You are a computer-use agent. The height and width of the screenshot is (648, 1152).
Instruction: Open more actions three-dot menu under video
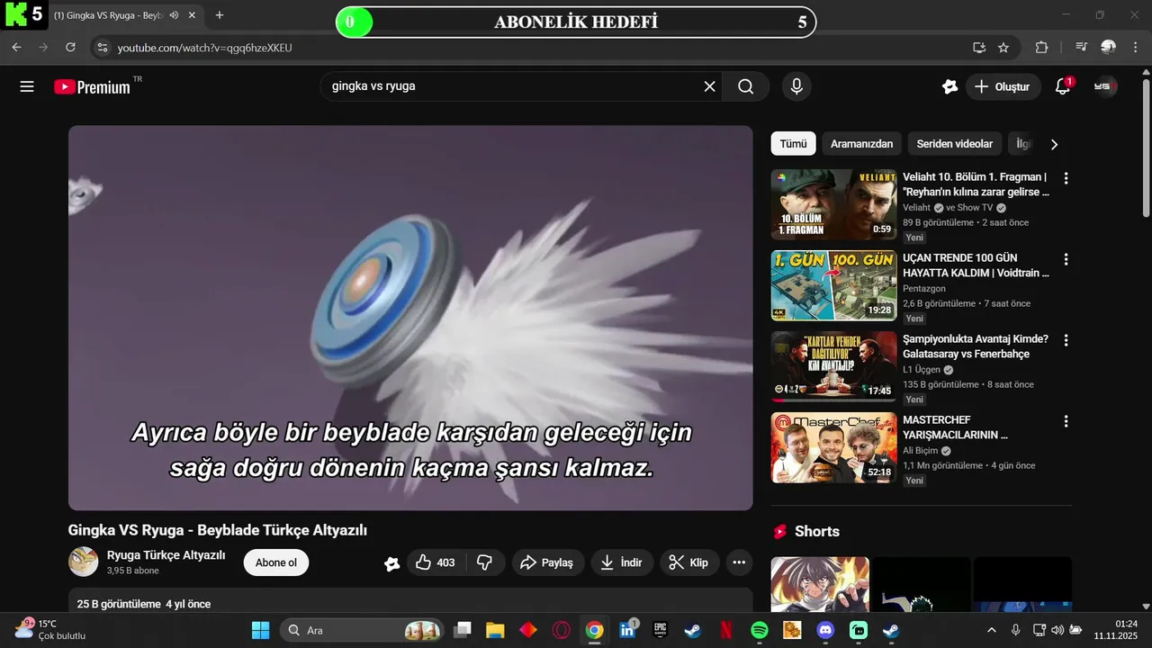click(739, 562)
